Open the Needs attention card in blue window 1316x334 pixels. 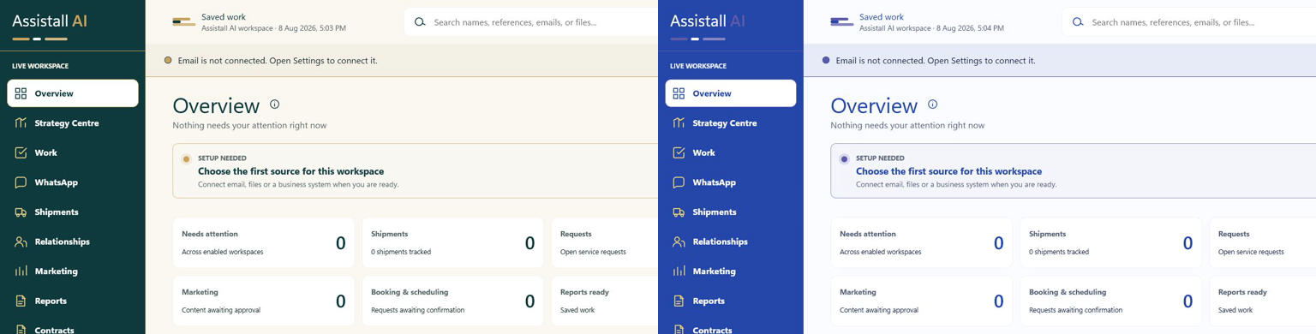pos(921,243)
